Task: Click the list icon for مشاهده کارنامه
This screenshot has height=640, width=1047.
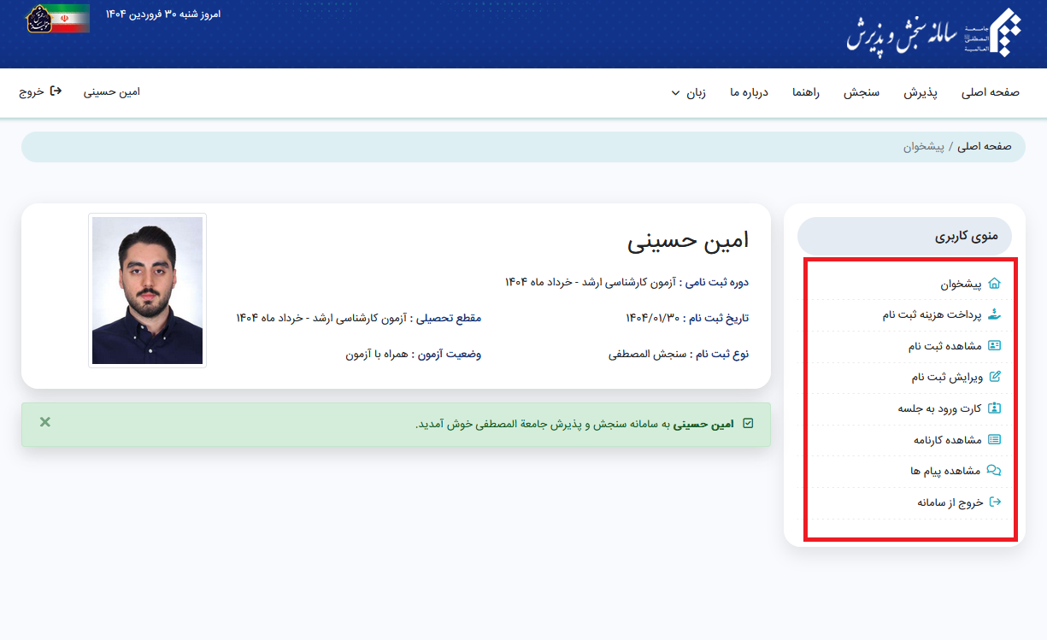Action: click(994, 439)
